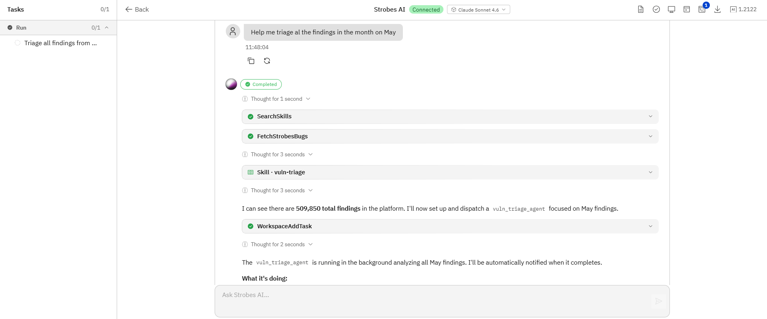Image resolution: width=767 pixels, height=319 pixels.
Task: Click the green check on WorkspaceAddTask
Action: tap(251, 226)
